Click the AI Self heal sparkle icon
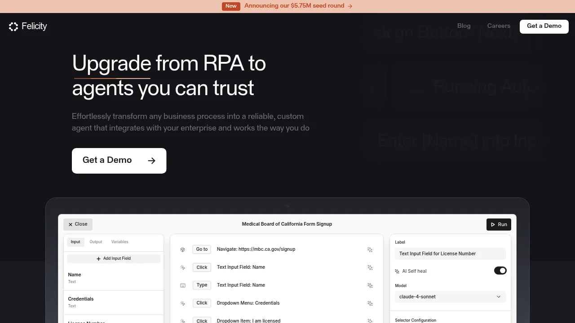Viewport: 575px width, 323px height. [x=397, y=271]
